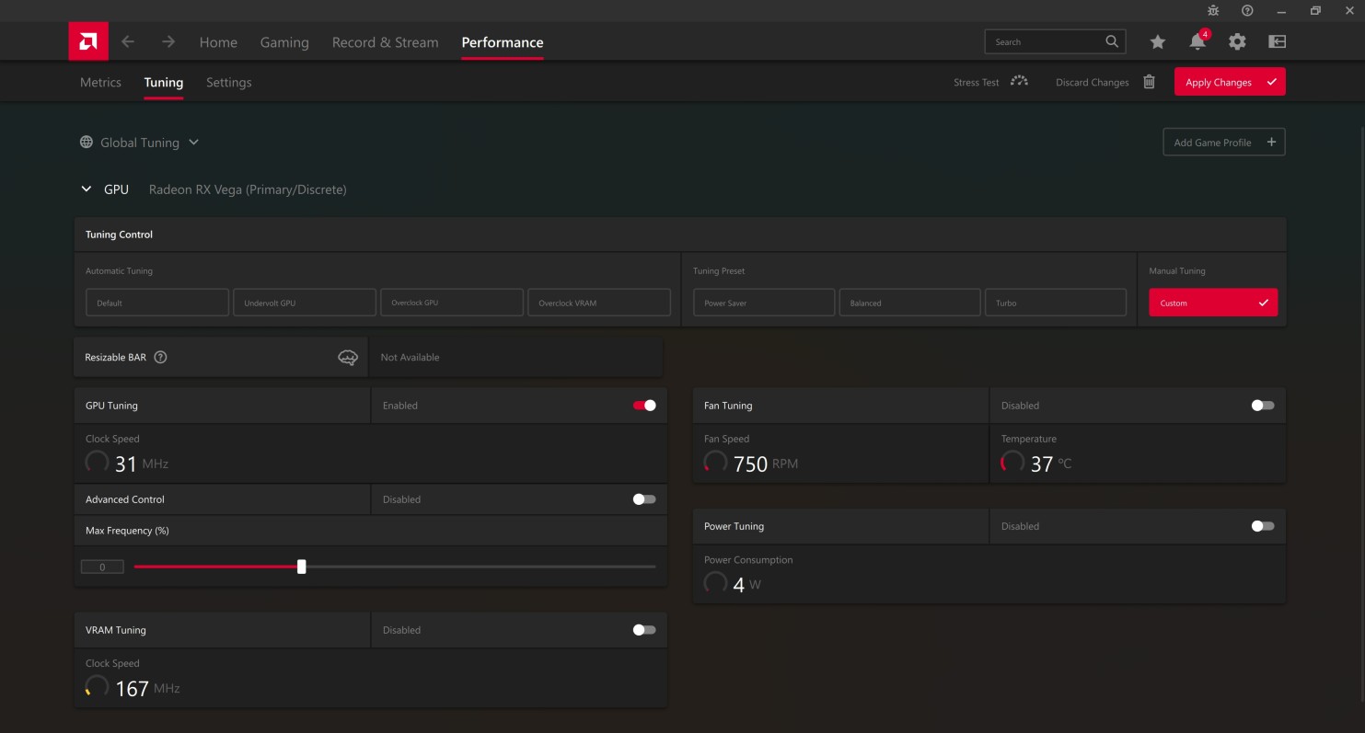Screen dimensions: 1365x733
Task: Switch to the Metrics tab
Action: click(100, 83)
